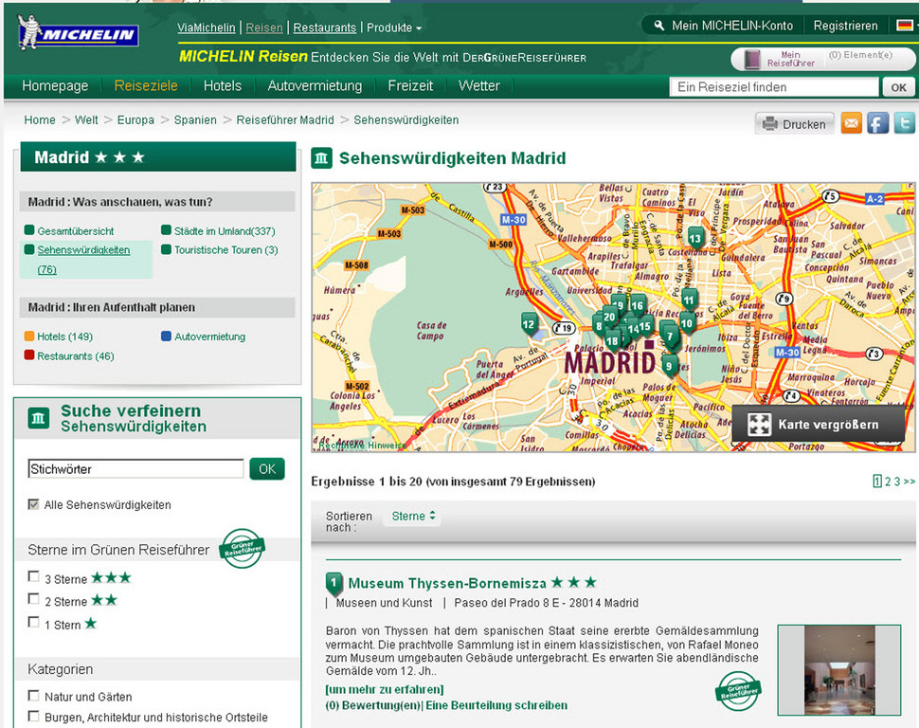The image size is (919, 728).
Task: Click map marker number 10
Action: pos(687,323)
